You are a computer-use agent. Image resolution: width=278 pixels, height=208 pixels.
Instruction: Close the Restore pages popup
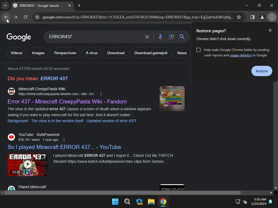[270, 30]
